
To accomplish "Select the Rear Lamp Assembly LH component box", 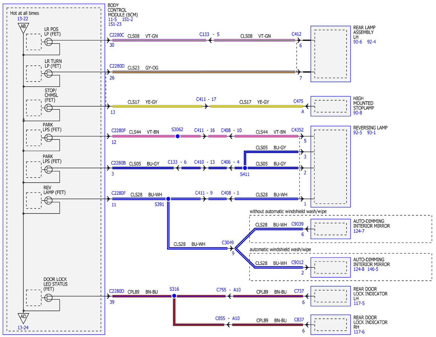I will click(x=331, y=54).
